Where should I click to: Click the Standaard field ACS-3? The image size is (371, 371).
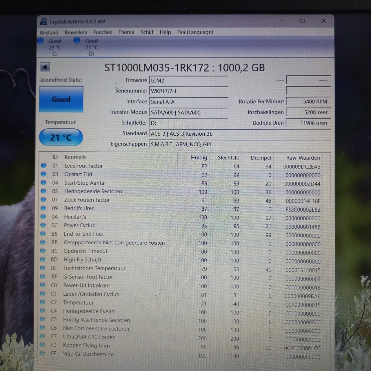[239, 134]
